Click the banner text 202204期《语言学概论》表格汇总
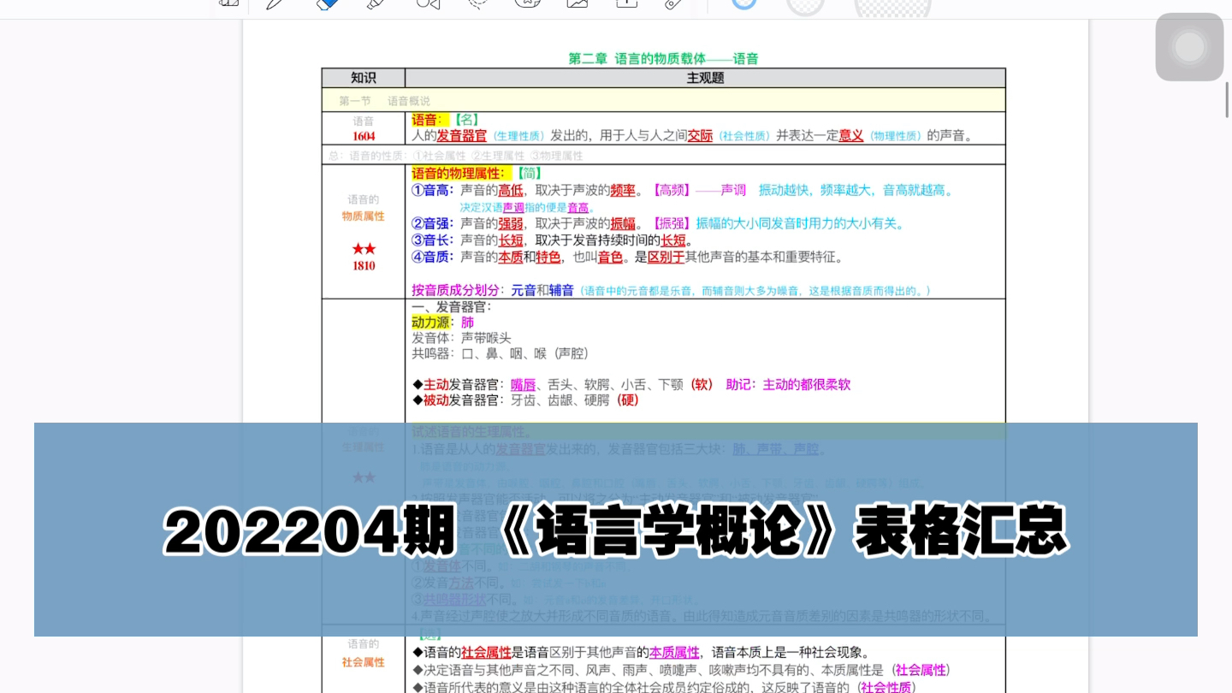 pyautogui.click(x=616, y=530)
